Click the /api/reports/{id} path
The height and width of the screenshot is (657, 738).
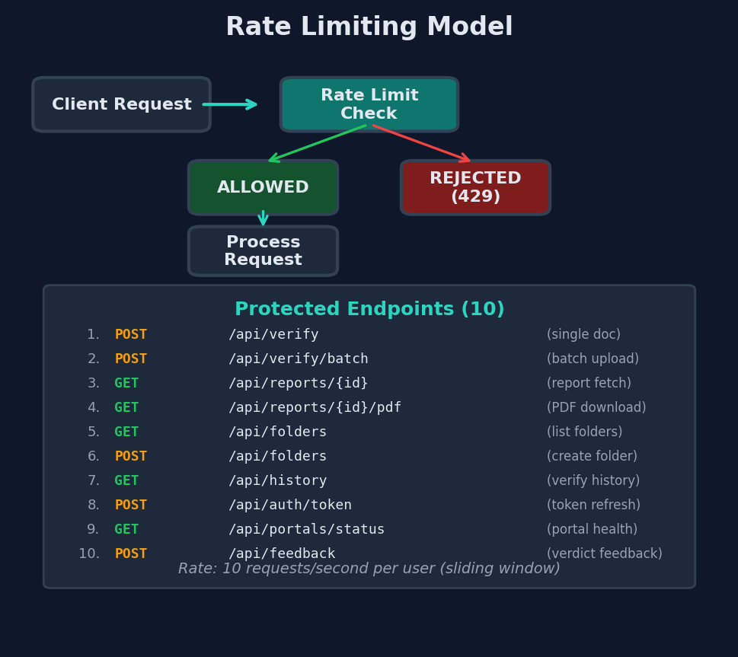point(298,382)
